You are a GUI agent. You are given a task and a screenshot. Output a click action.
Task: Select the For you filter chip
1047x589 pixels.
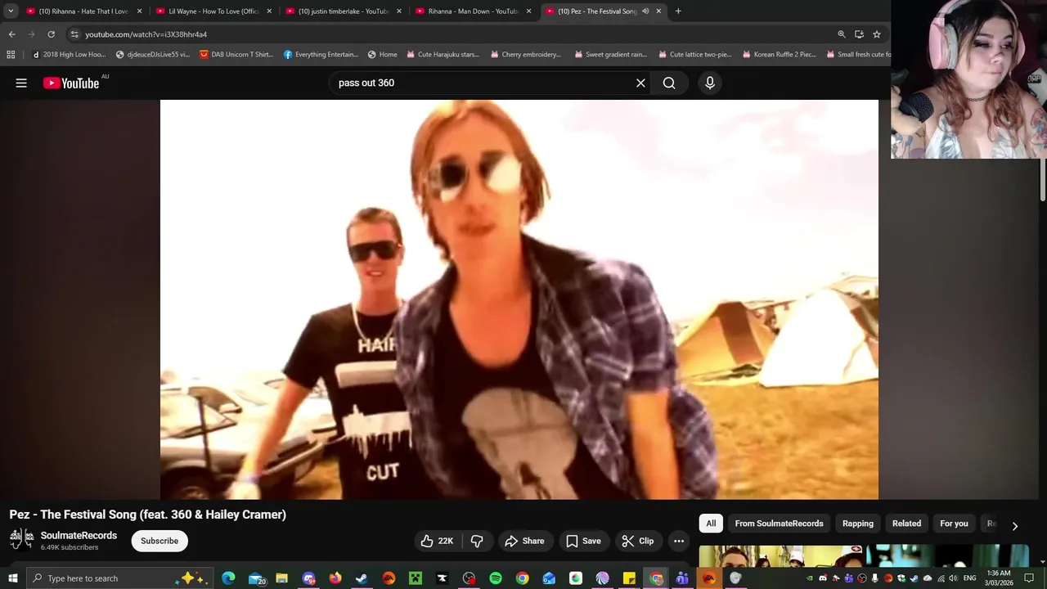(954, 524)
